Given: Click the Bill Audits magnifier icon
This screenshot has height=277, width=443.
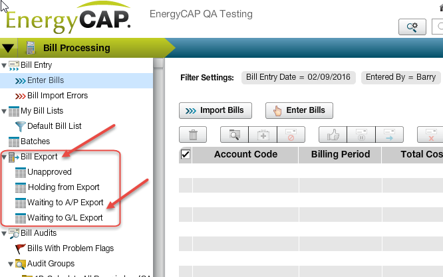Looking at the screenshot, I should (x=14, y=234).
